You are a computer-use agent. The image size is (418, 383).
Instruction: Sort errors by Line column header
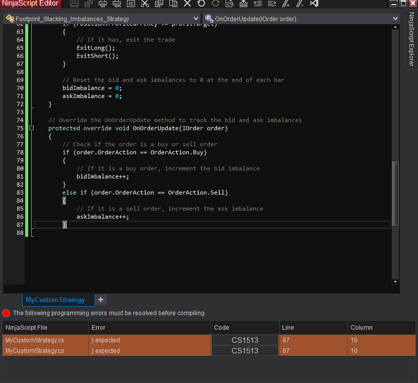tap(313, 328)
